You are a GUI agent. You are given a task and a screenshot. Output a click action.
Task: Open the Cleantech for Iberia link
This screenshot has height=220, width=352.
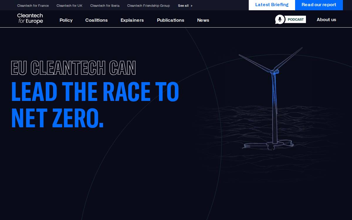[105, 6]
